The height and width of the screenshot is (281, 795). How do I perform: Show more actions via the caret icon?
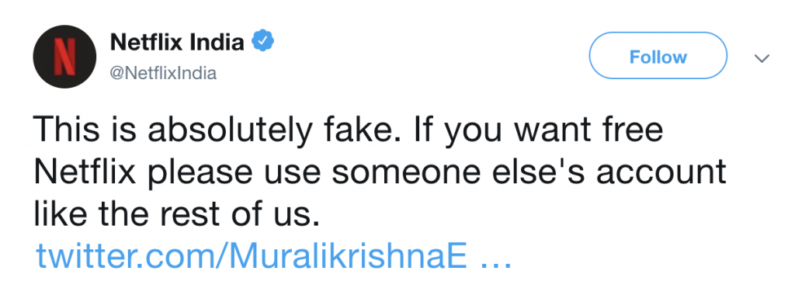click(762, 58)
